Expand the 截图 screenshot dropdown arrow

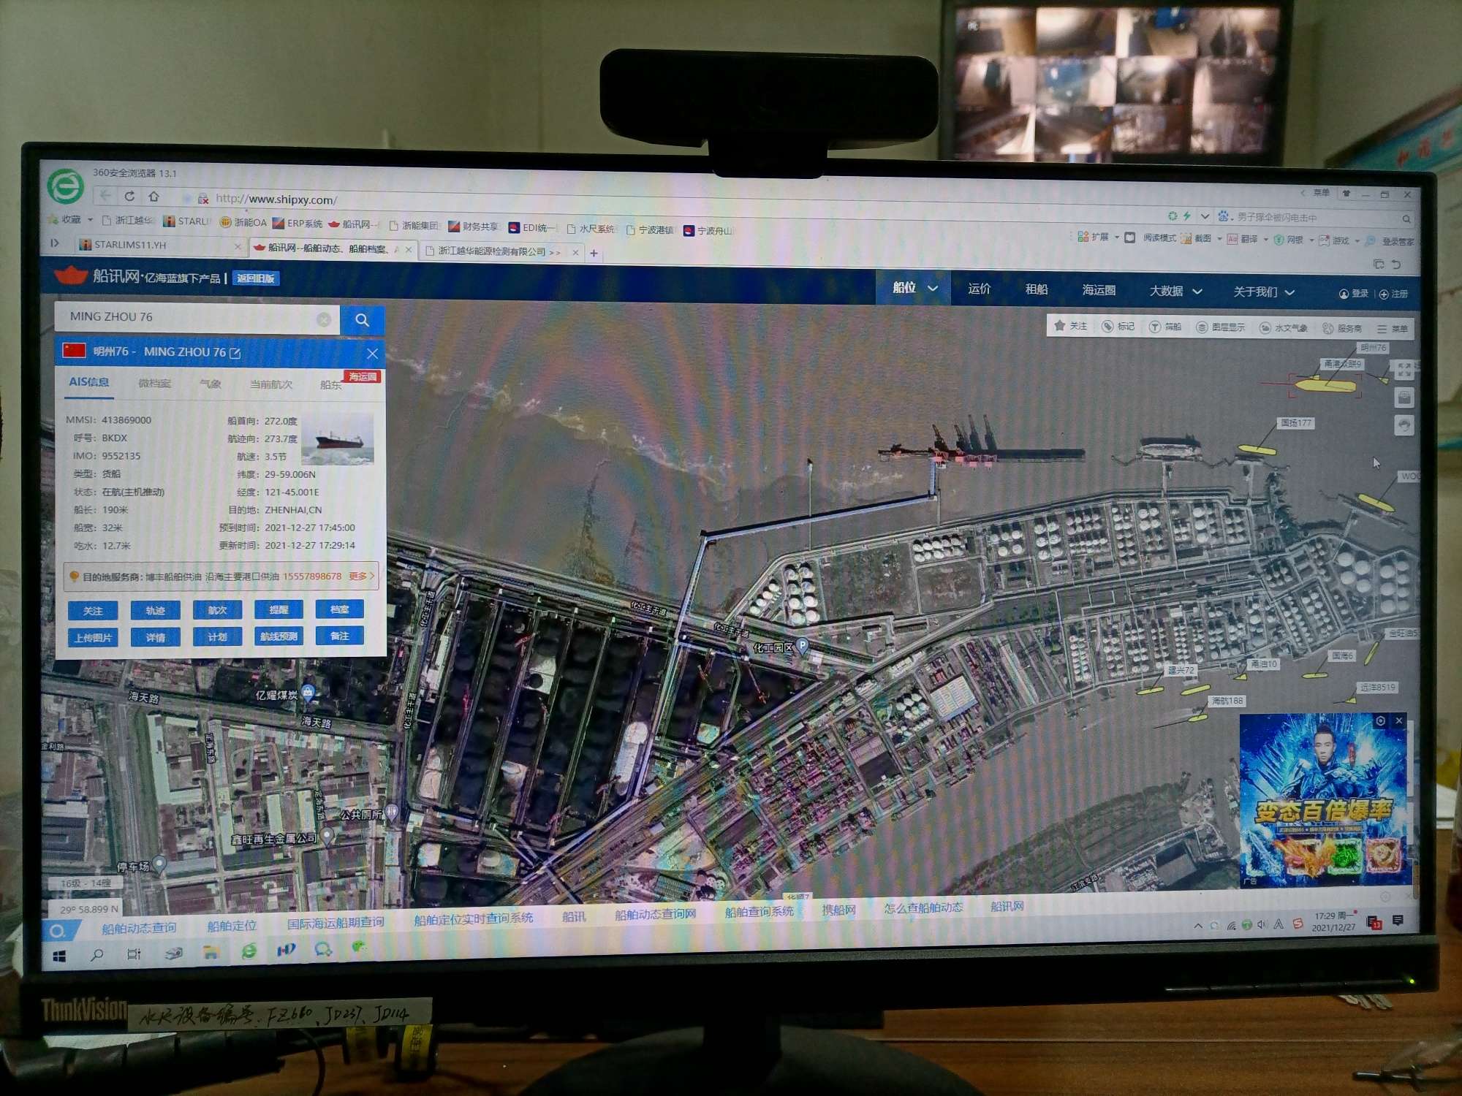1219,238
